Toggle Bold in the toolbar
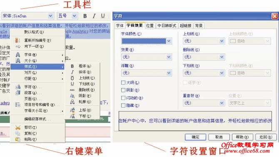 click(85, 16)
